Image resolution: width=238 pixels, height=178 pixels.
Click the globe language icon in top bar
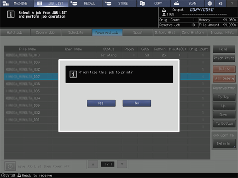(x=209, y=3)
